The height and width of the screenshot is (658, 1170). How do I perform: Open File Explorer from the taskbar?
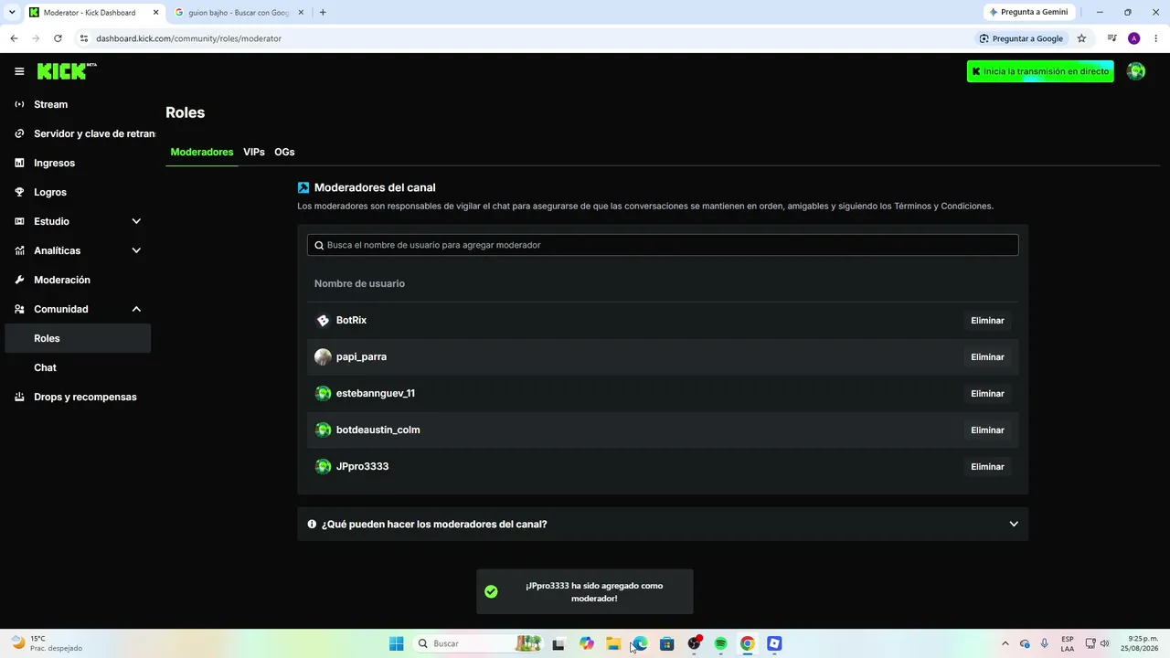(613, 643)
